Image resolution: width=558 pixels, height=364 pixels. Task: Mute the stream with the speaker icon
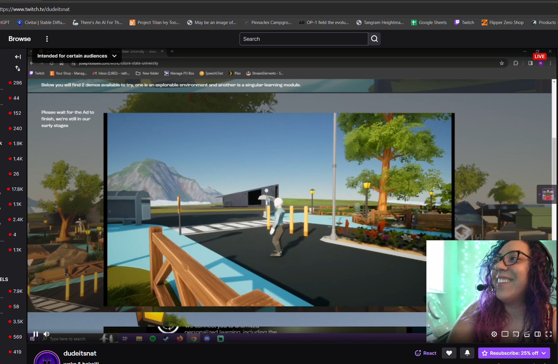46,334
